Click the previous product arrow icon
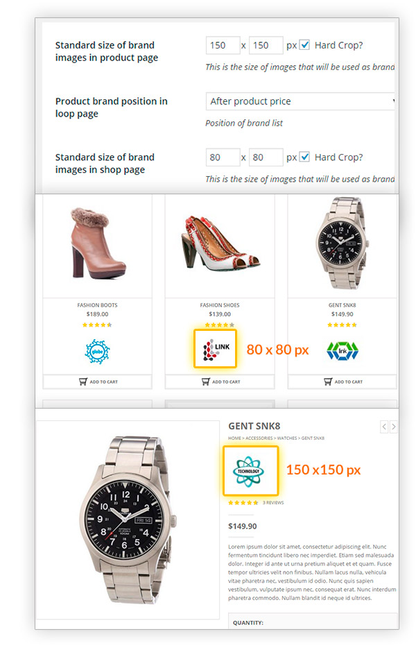 (x=384, y=427)
